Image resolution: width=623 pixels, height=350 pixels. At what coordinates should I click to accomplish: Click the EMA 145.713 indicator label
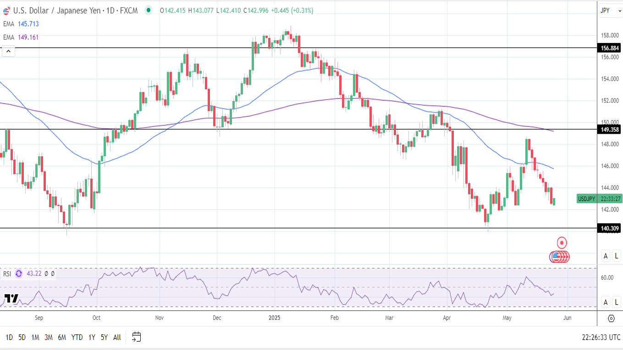pyautogui.click(x=21, y=24)
